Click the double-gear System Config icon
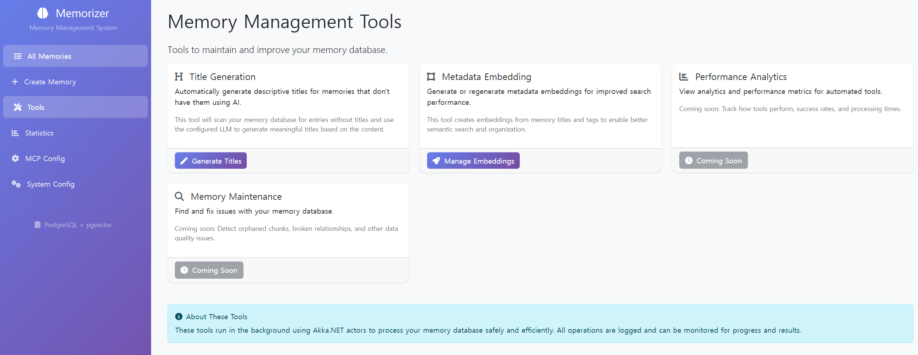This screenshot has height=355, width=918. coord(16,184)
